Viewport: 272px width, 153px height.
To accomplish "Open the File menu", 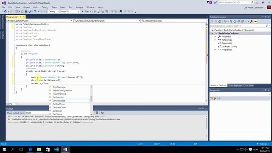I will [3, 7].
